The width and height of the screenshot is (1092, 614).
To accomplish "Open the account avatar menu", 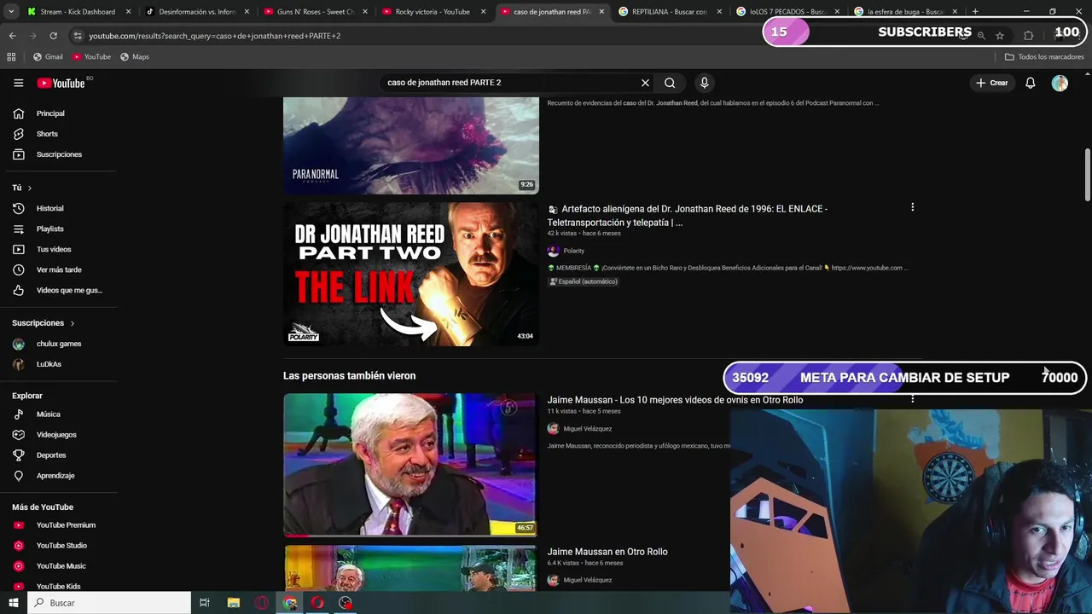I will pyautogui.click(x=1060, y=83).
